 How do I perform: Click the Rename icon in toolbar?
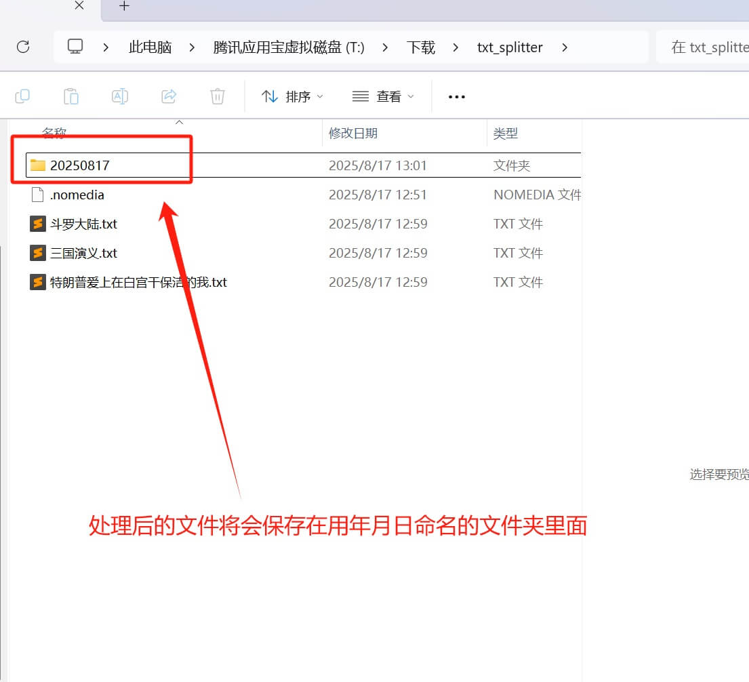(120, 96)
